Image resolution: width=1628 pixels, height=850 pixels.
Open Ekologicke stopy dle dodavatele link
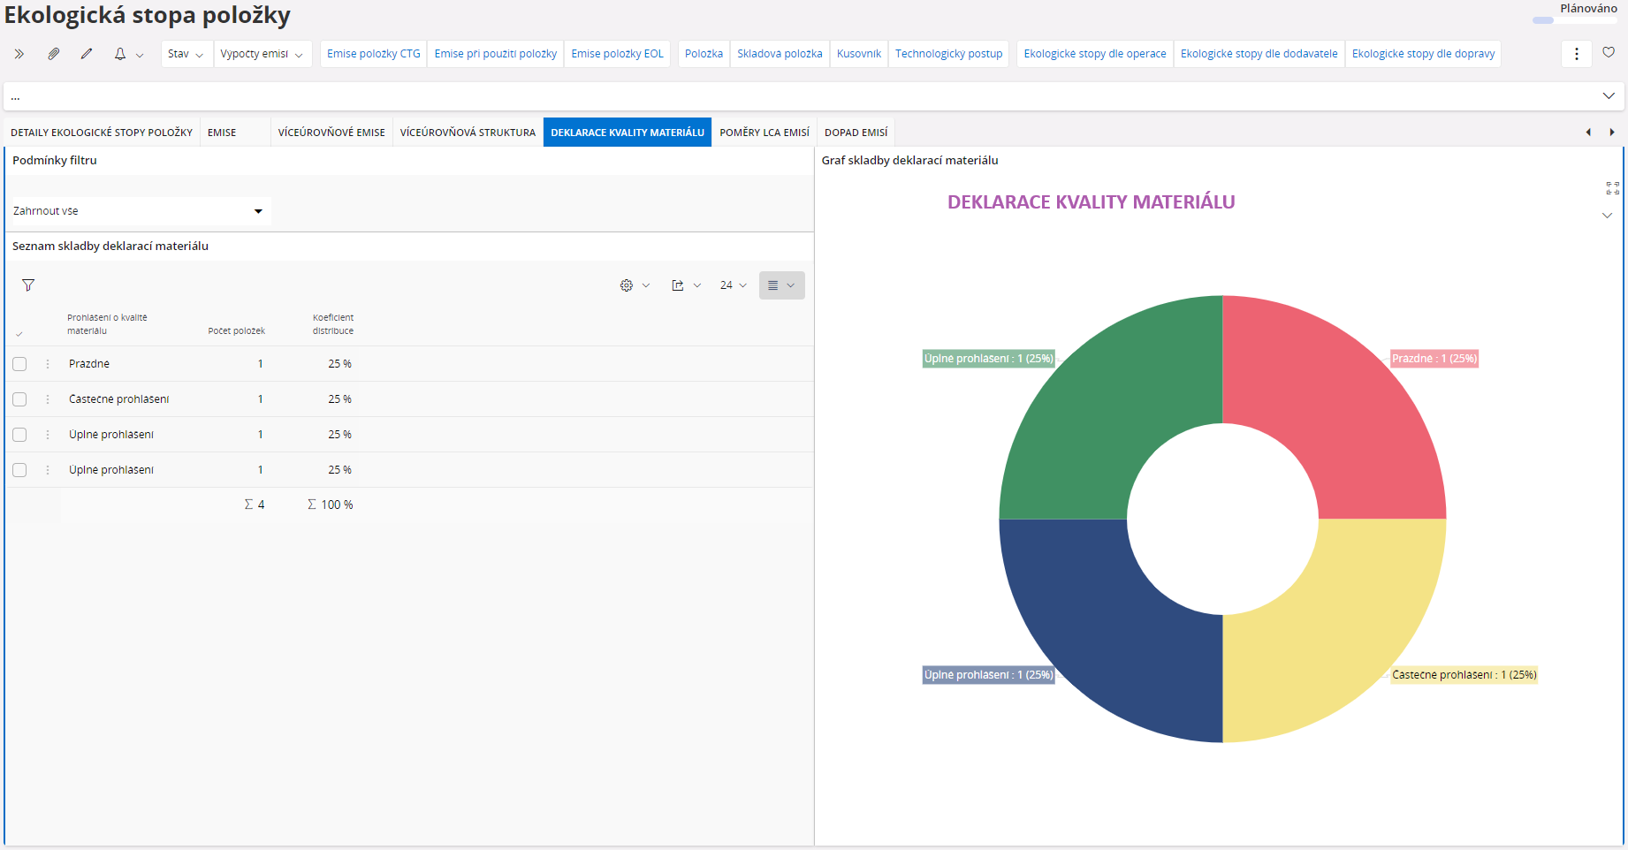click(1259, 54)
